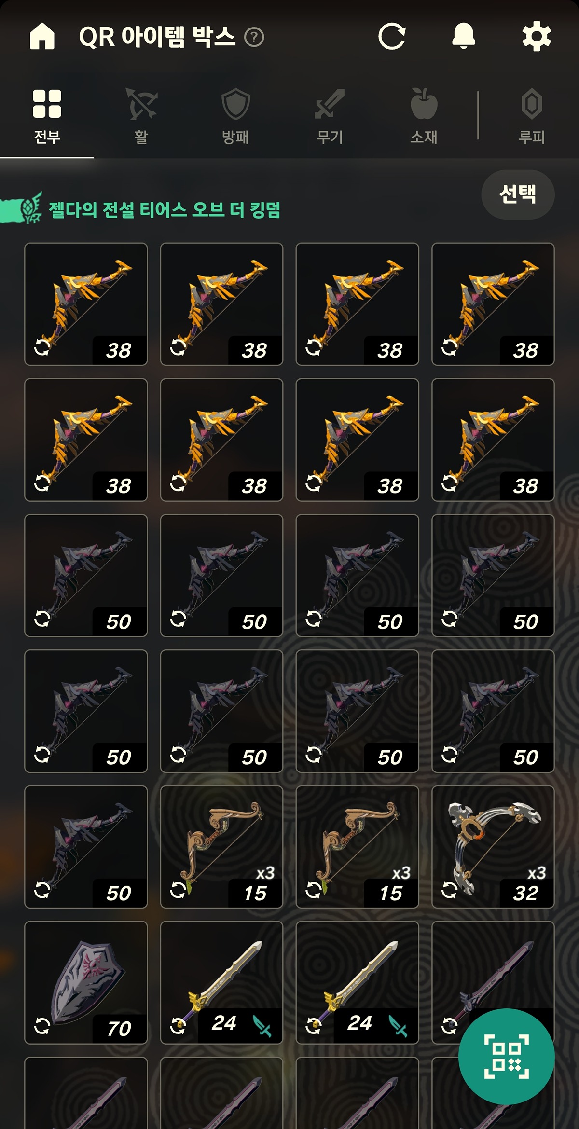Switch to 방패 (shield) tab

pyautogui.click(x=235, y=116)
